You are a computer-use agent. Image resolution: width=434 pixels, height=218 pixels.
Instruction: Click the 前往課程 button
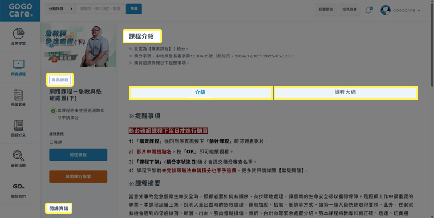[78, 155]
